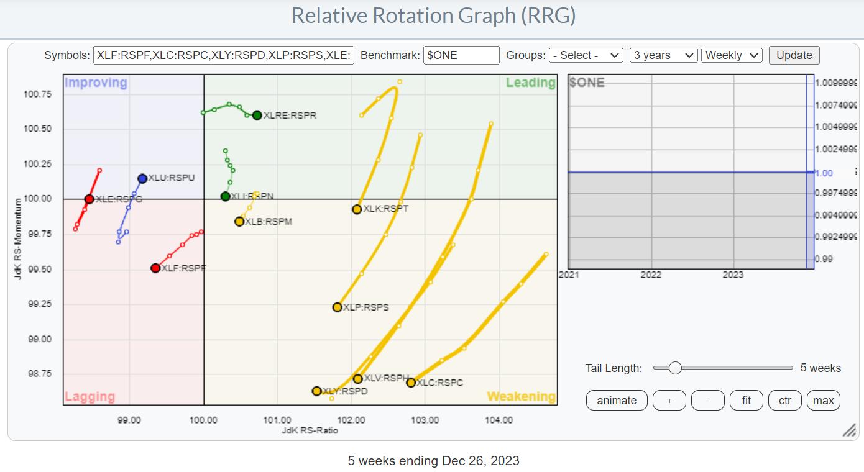This screenshot has height=472, width=864.
Task: Zoom out with the minus button
Action: pos(708,401)
